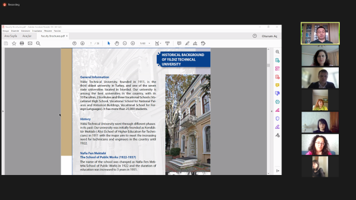Click the 'Nafia Fen Mektebi' heading text

(x=93, y=153)
